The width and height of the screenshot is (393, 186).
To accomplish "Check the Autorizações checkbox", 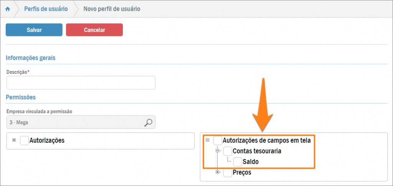I will click(x=24, y=140).
